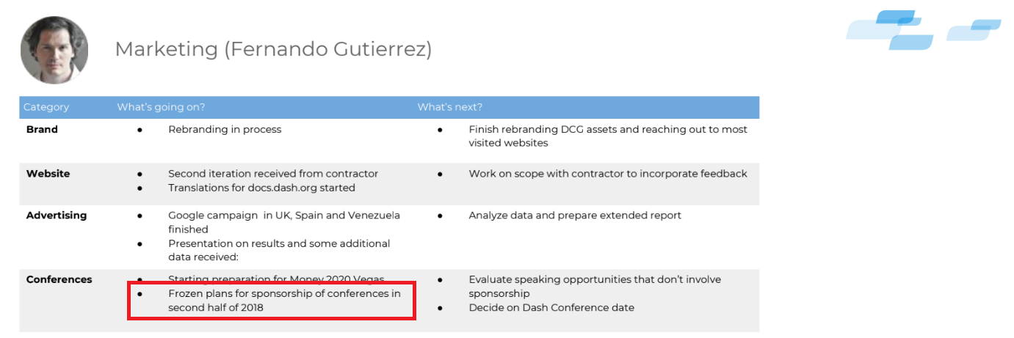Click Fernando Gutierrez's profile photo
This screenshot has width=1014, height=338.
pos(54,50)
